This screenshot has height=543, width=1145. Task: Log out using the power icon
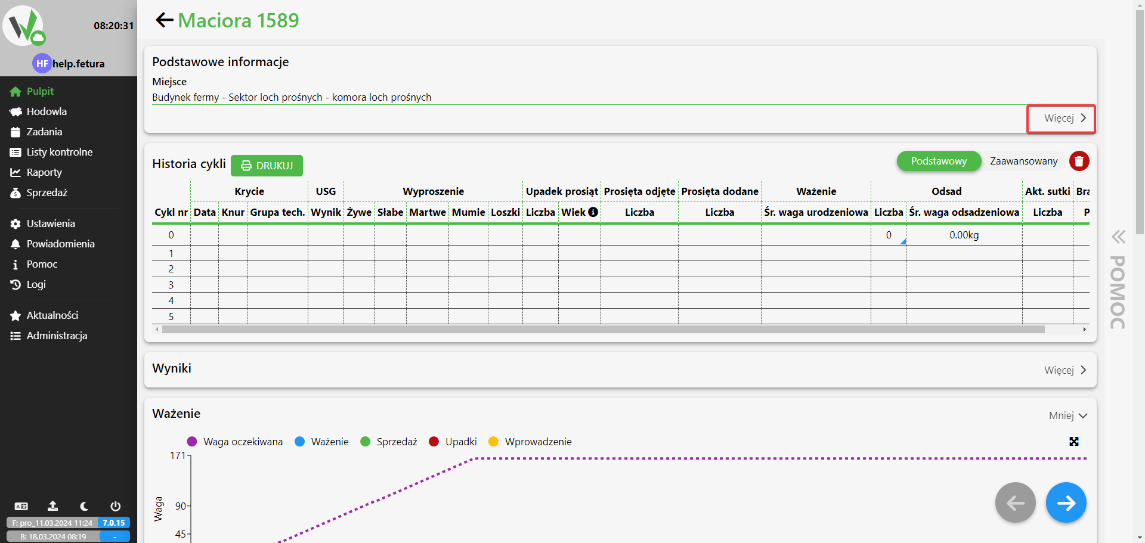click(x=115, y=506)
